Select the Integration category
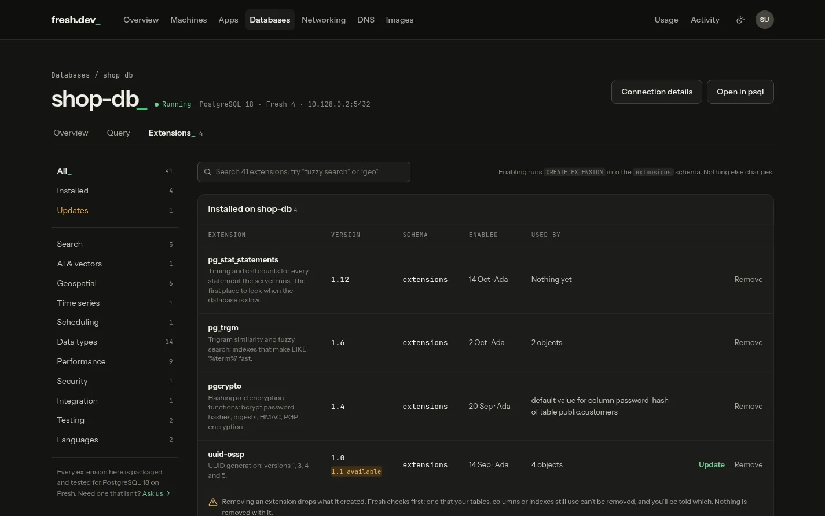 pos(115,401)
